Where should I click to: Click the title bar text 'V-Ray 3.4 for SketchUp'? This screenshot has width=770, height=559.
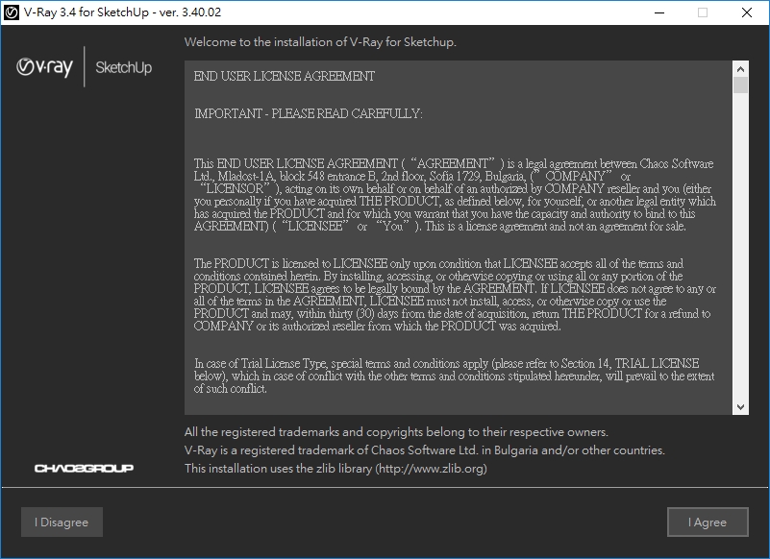tap(122, 12)
